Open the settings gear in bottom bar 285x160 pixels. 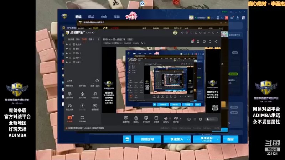pos(201,119)
